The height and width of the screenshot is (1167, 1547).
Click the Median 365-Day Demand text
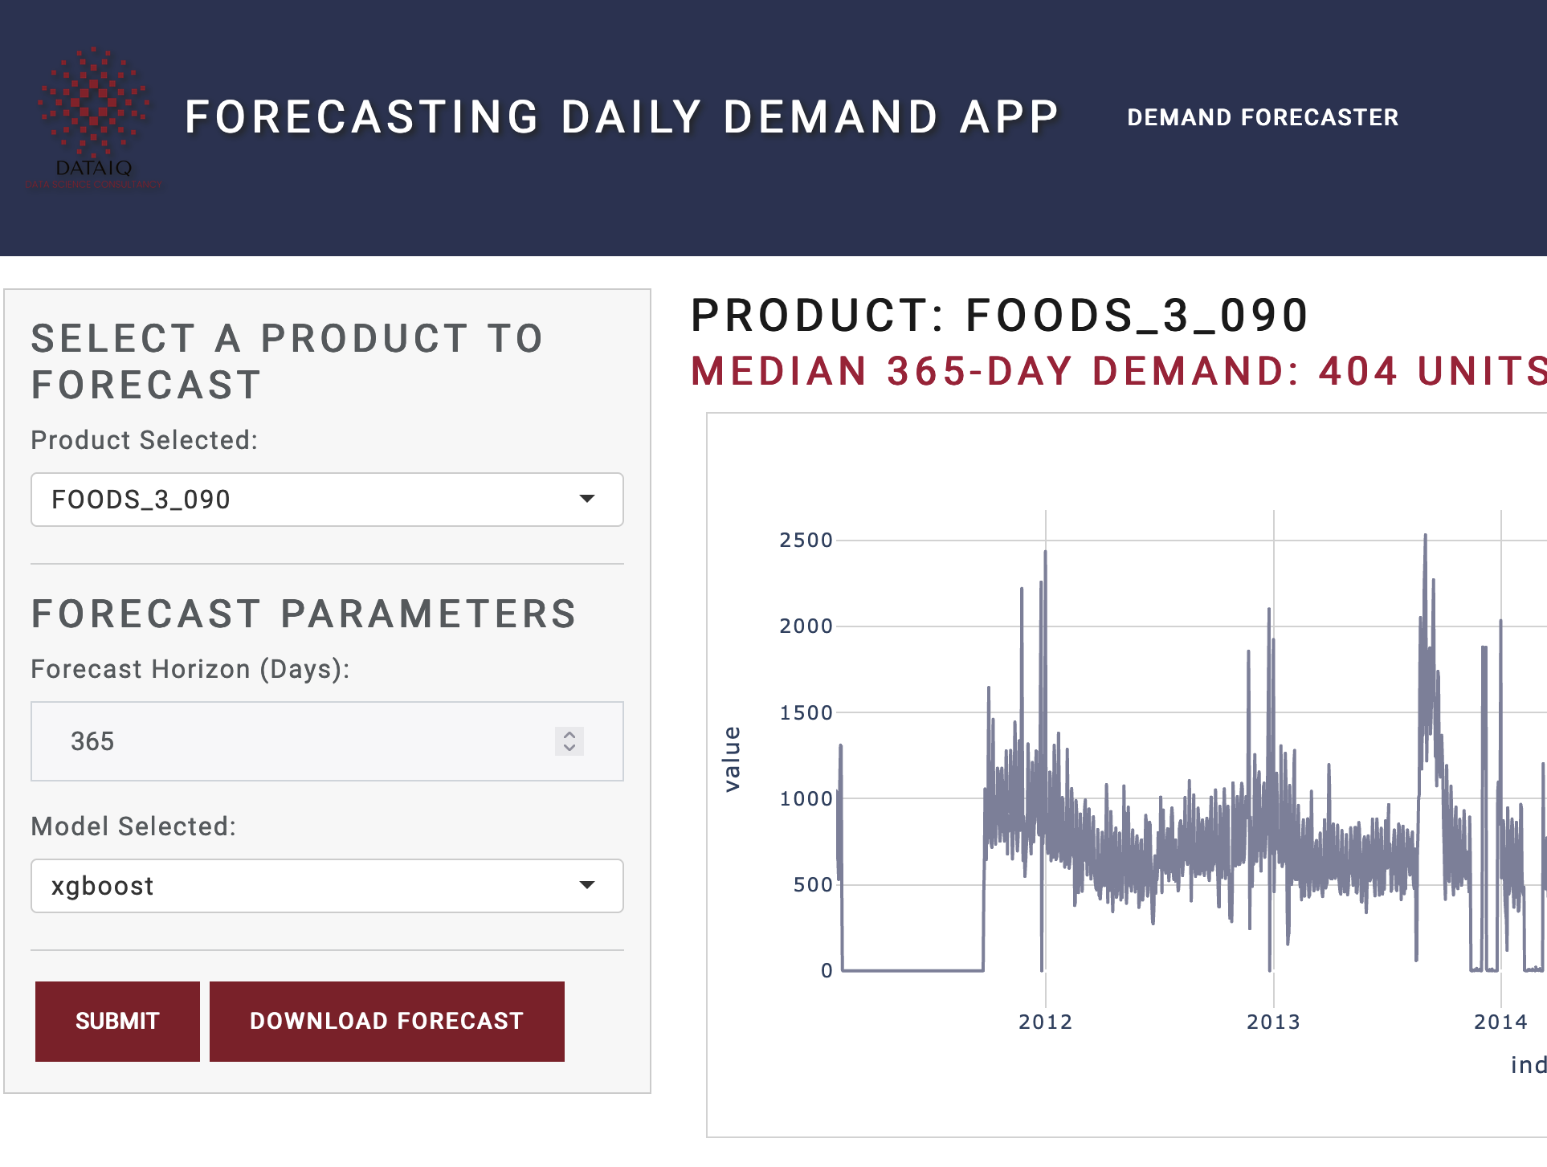coord(1119,371)
